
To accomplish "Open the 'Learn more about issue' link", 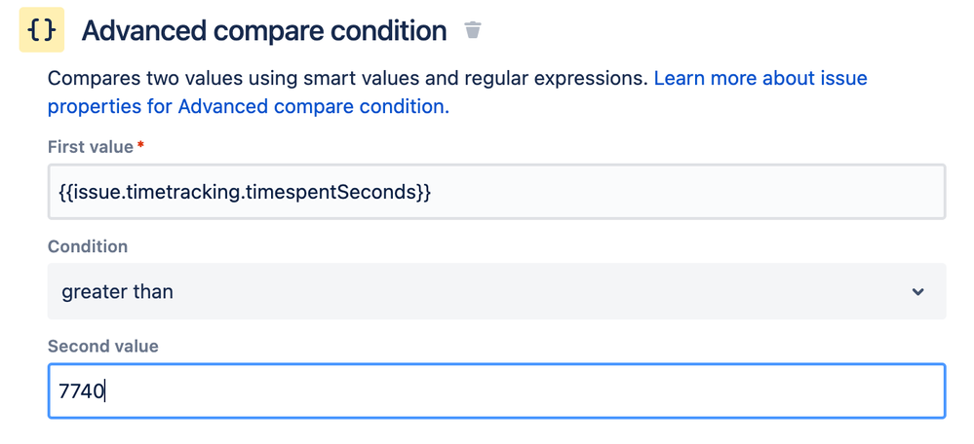I will tap(760, 78).
